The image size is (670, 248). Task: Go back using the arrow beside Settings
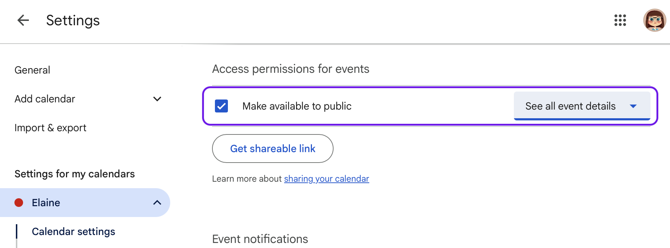tap(23, 20)
